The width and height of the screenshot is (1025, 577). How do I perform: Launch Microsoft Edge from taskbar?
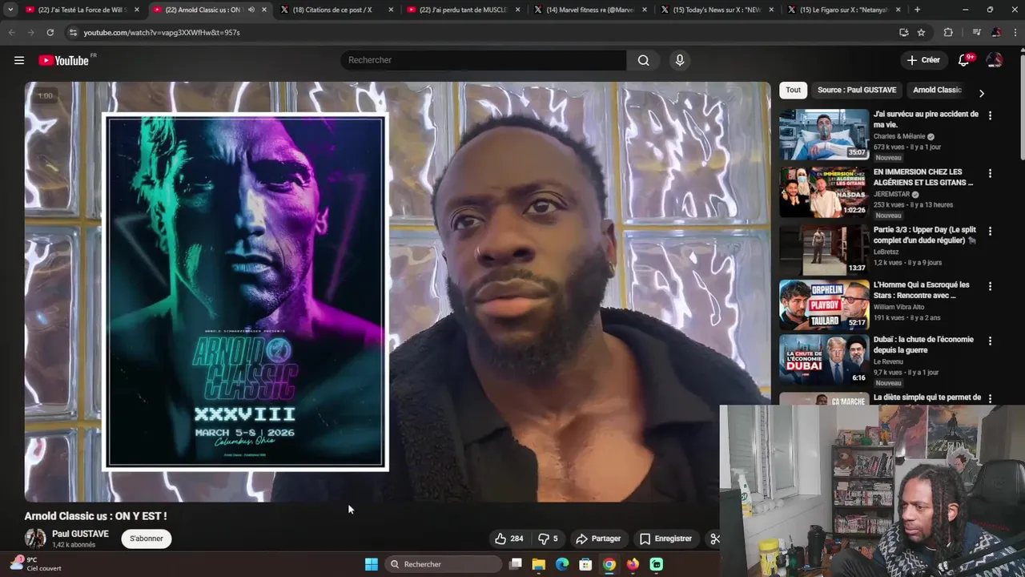tap(562, 564)
